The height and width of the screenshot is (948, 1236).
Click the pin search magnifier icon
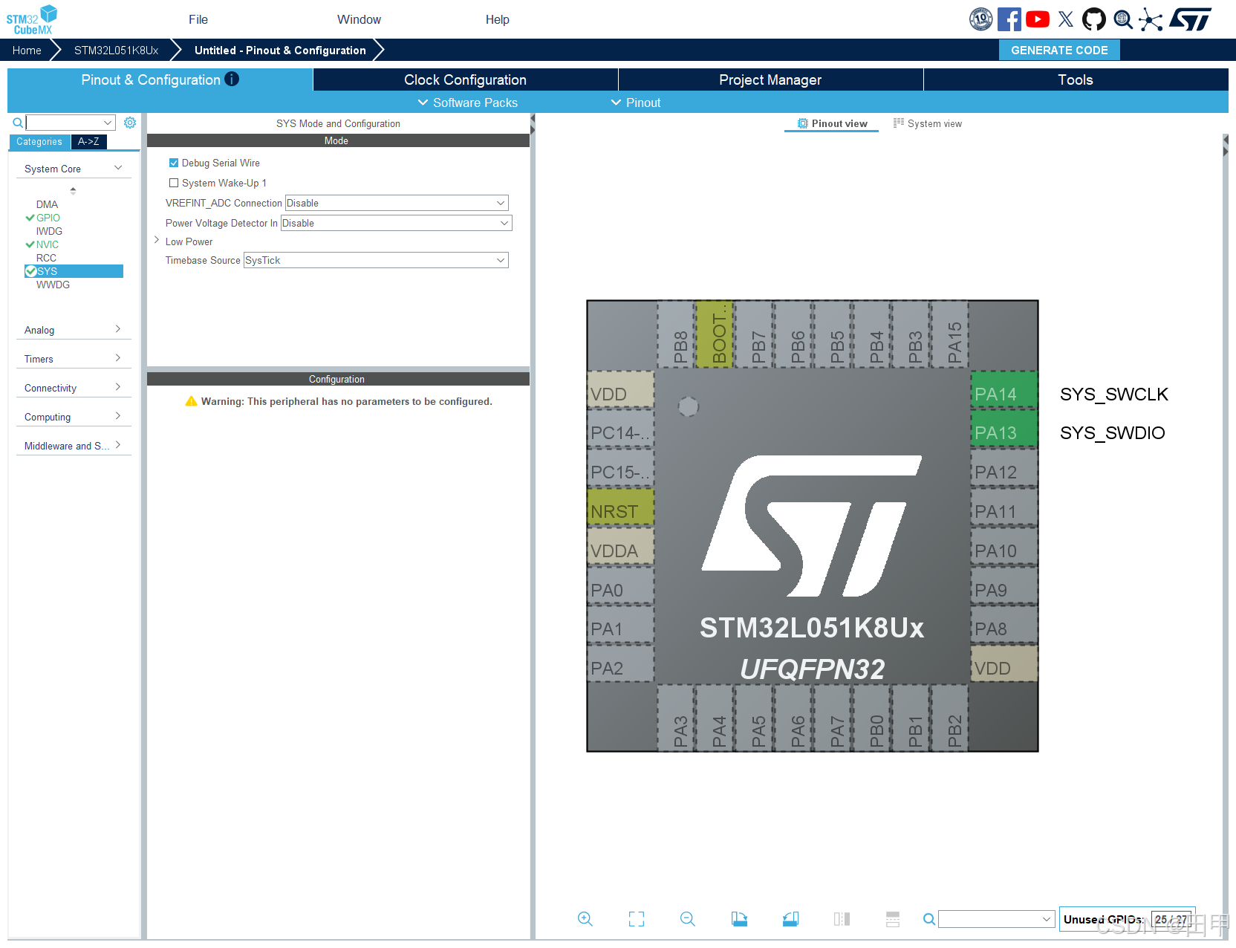pos(928,919)
